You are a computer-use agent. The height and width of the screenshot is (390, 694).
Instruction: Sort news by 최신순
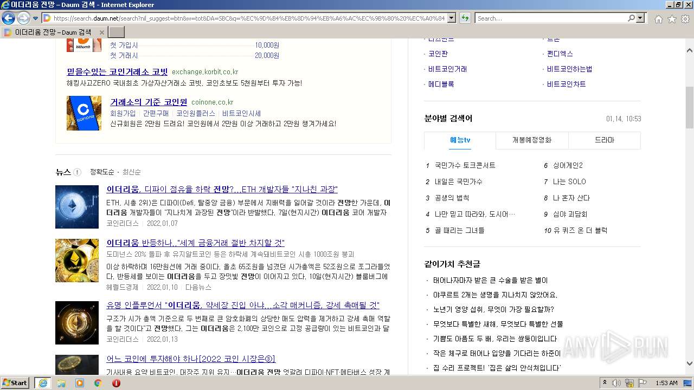pos(132,172)
